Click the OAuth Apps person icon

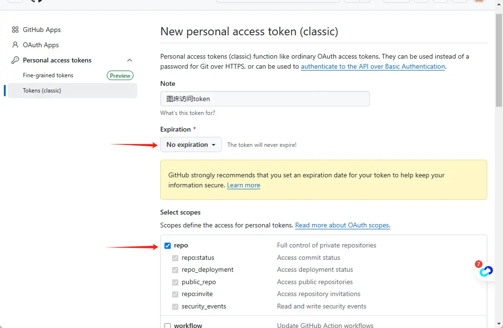pos(15,45)
